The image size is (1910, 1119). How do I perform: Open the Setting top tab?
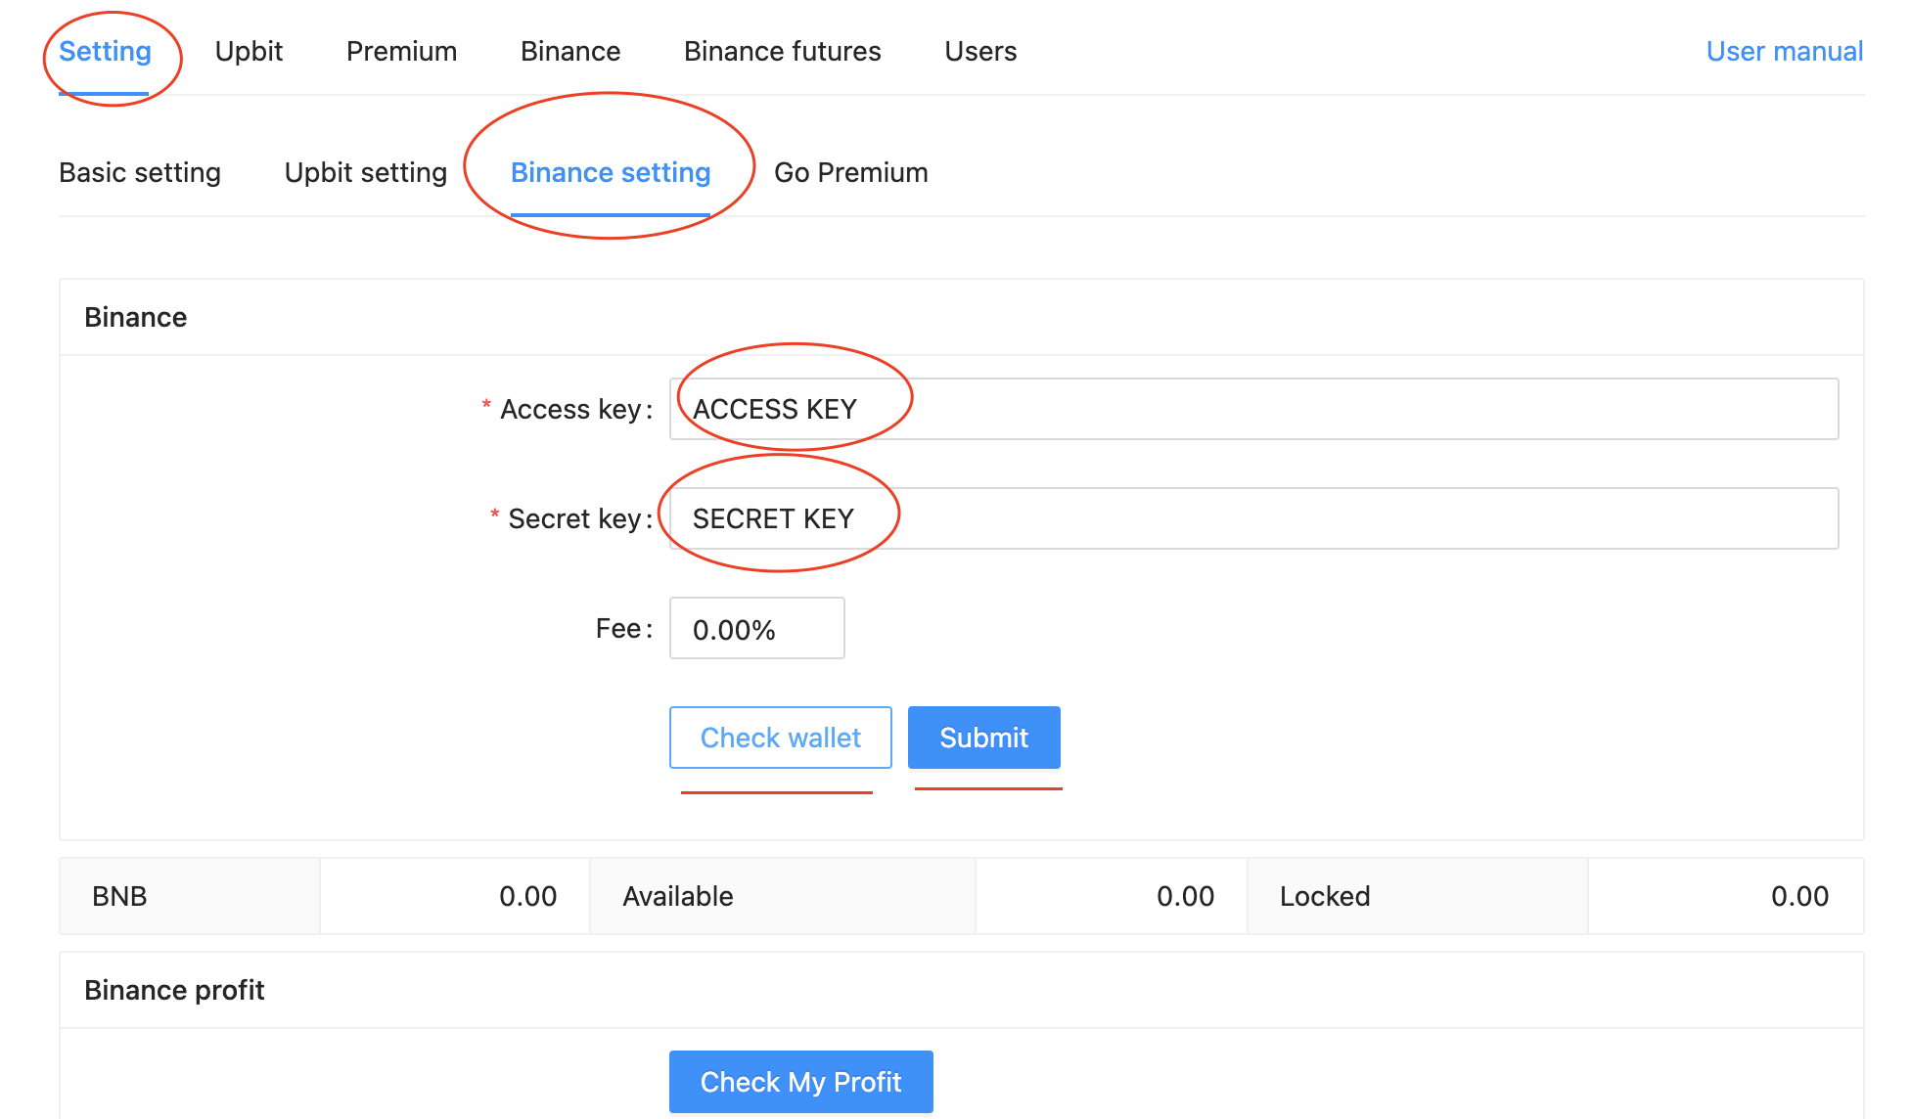point(105,51)
